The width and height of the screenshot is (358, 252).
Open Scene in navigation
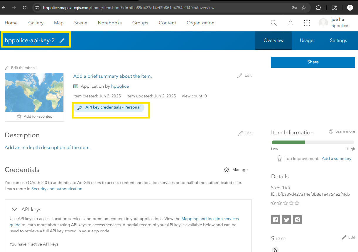coord(81,23)
